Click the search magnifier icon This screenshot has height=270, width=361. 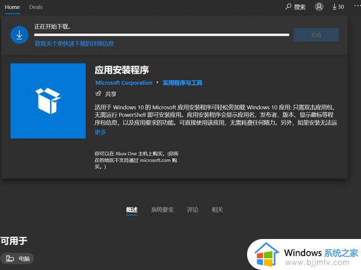click(288, 7)
